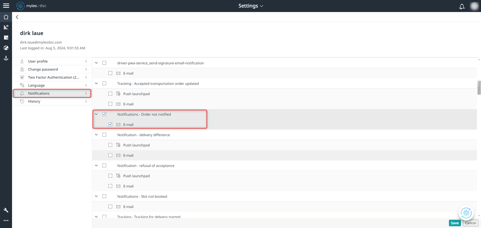Viewport: 481px width, 228px height.
Task: Uncheck Notifications - Order not notified
Action: 104,114
